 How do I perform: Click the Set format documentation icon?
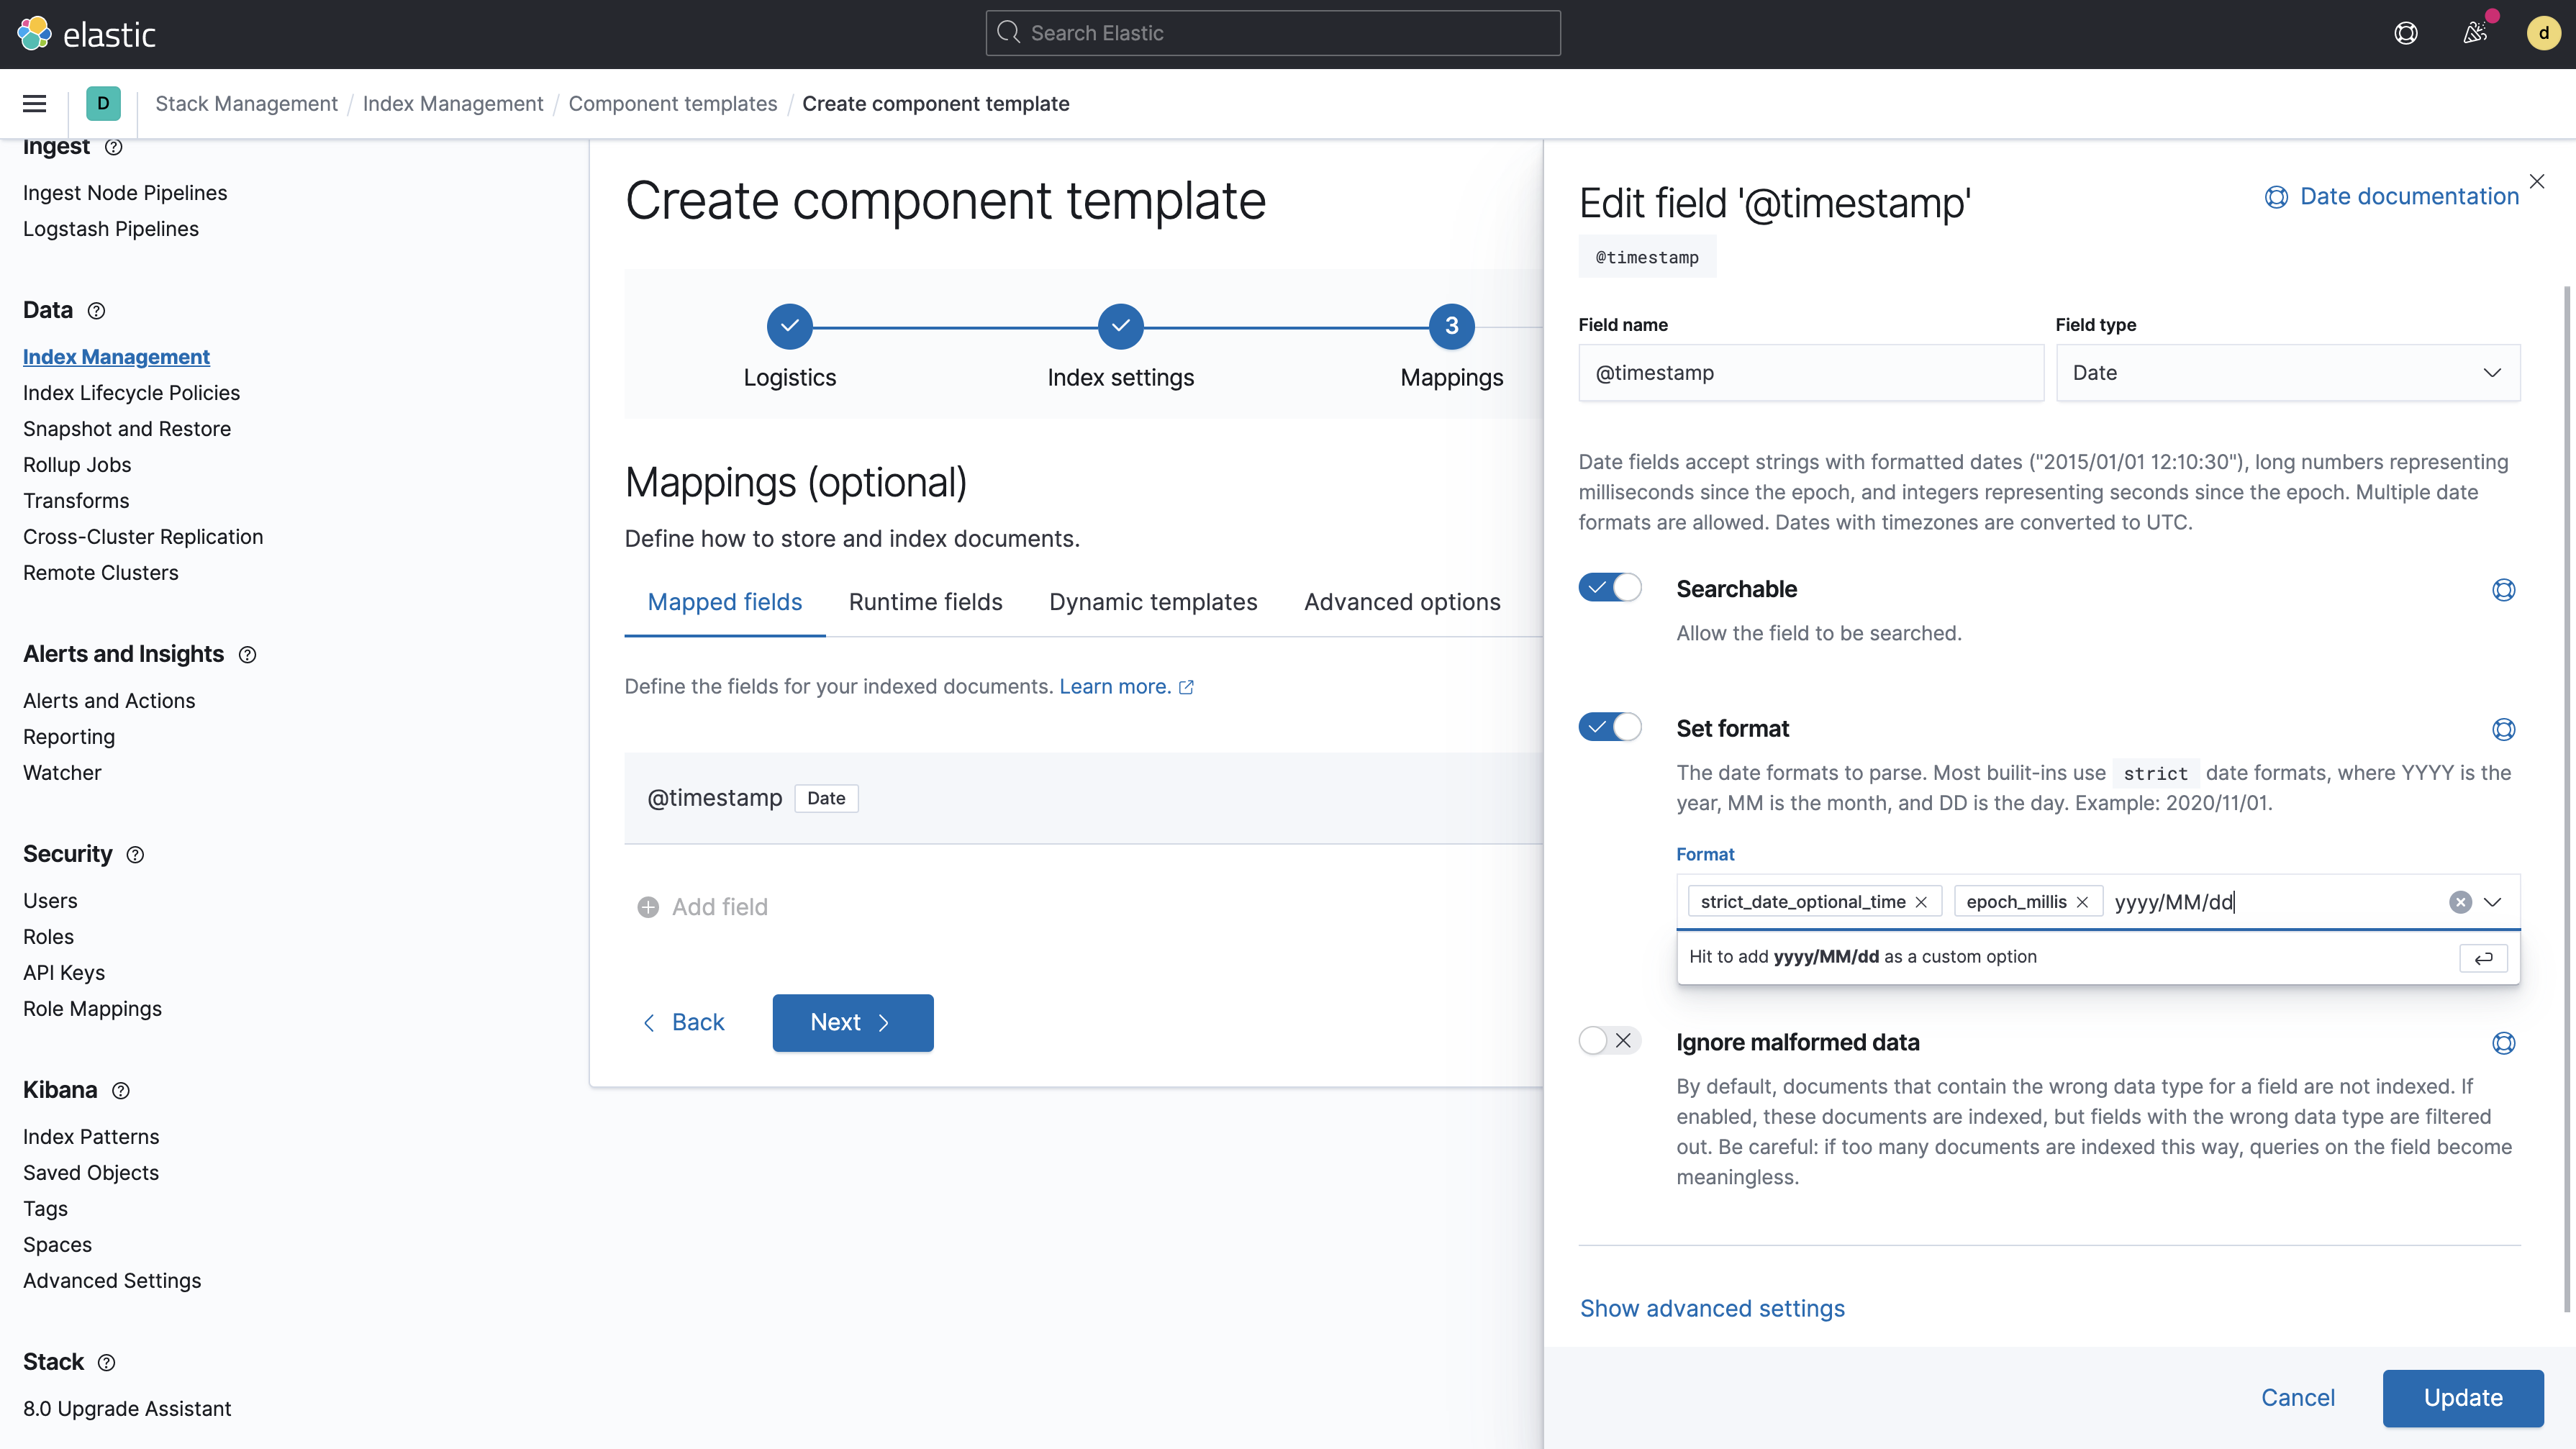[2503, 729]
